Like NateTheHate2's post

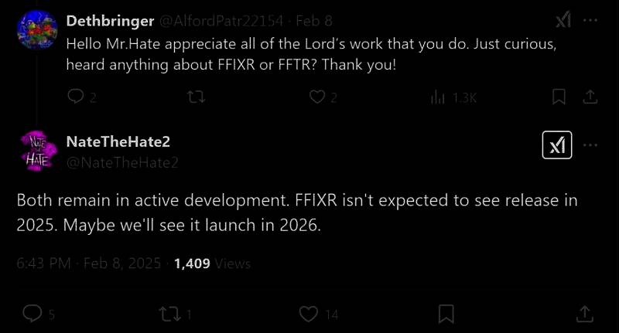[309, 314]
